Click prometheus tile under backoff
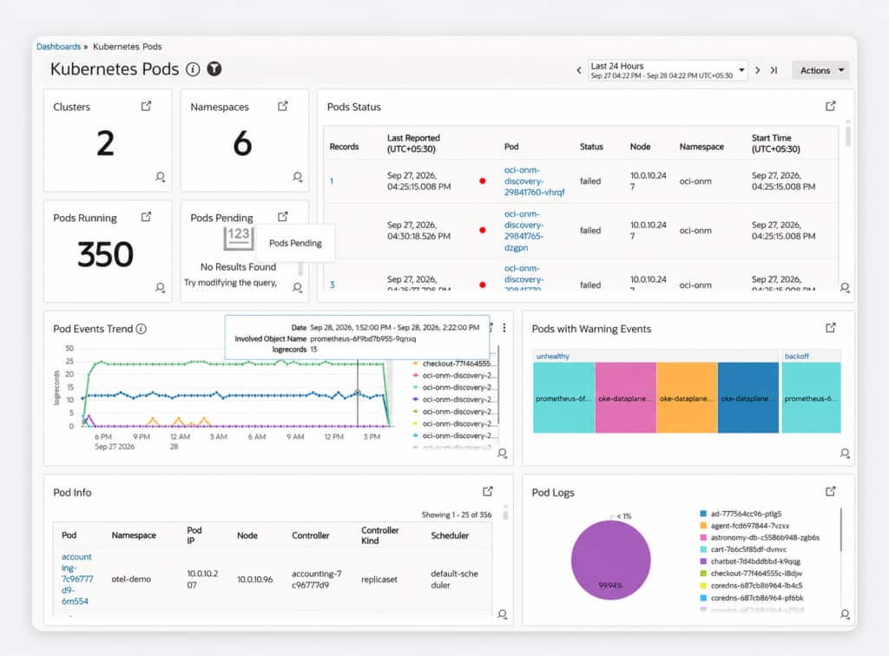This screenshot has height=656, width=889. (811, 398)
